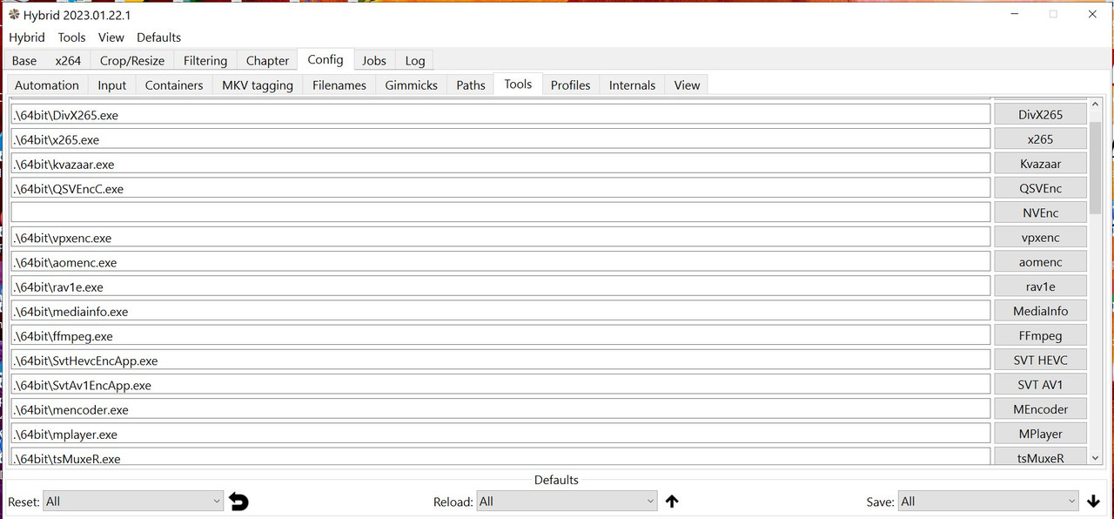Click the SVT HEVC browse button
1114x519 pixels.
click(x=1040, y=360)
